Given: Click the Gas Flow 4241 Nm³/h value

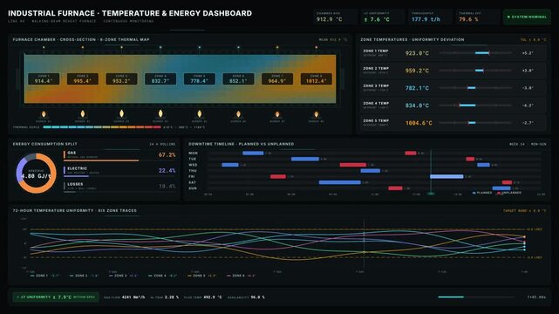Looking at the screenshot, I should [x=133, y=297].
